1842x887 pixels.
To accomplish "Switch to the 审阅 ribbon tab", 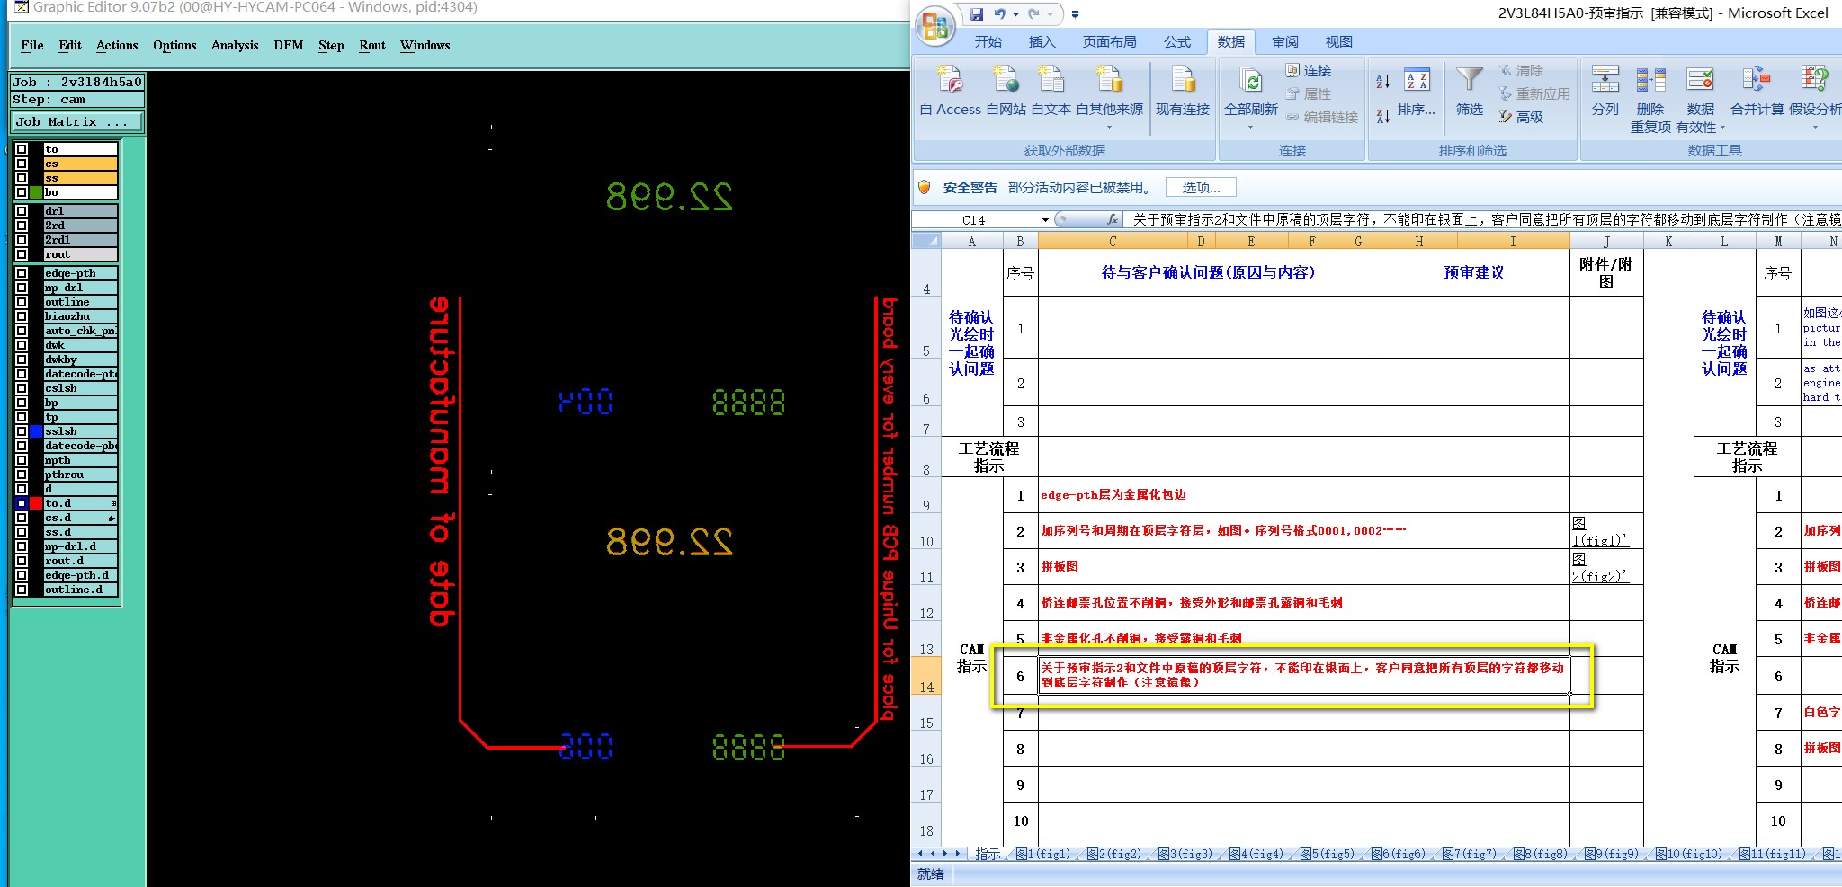I will 1284,42.
